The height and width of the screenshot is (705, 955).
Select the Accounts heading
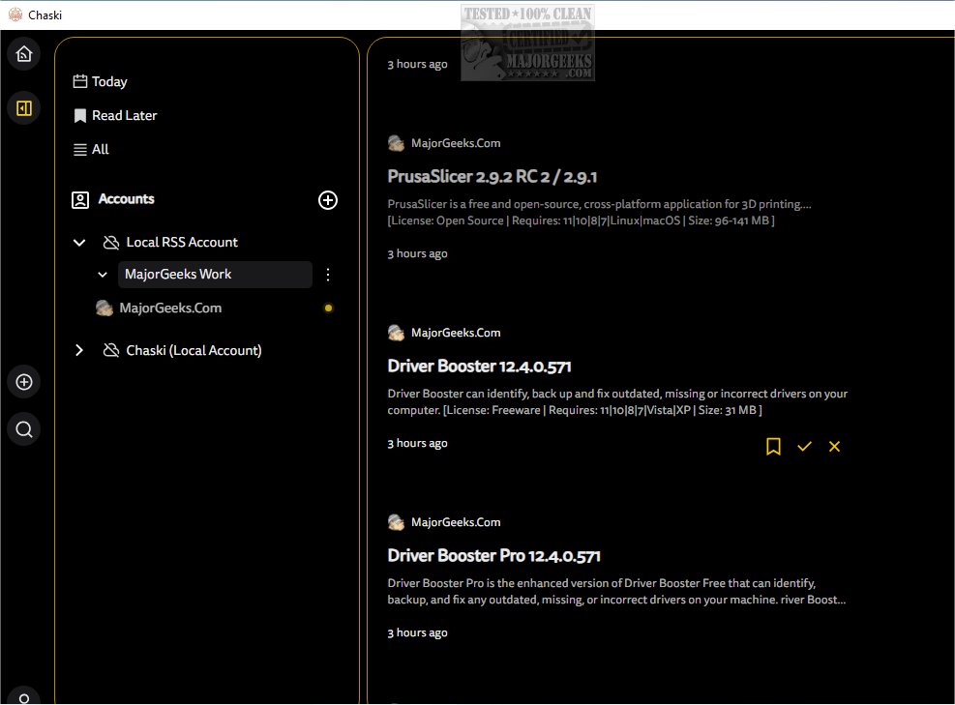(x=126, y=199)
